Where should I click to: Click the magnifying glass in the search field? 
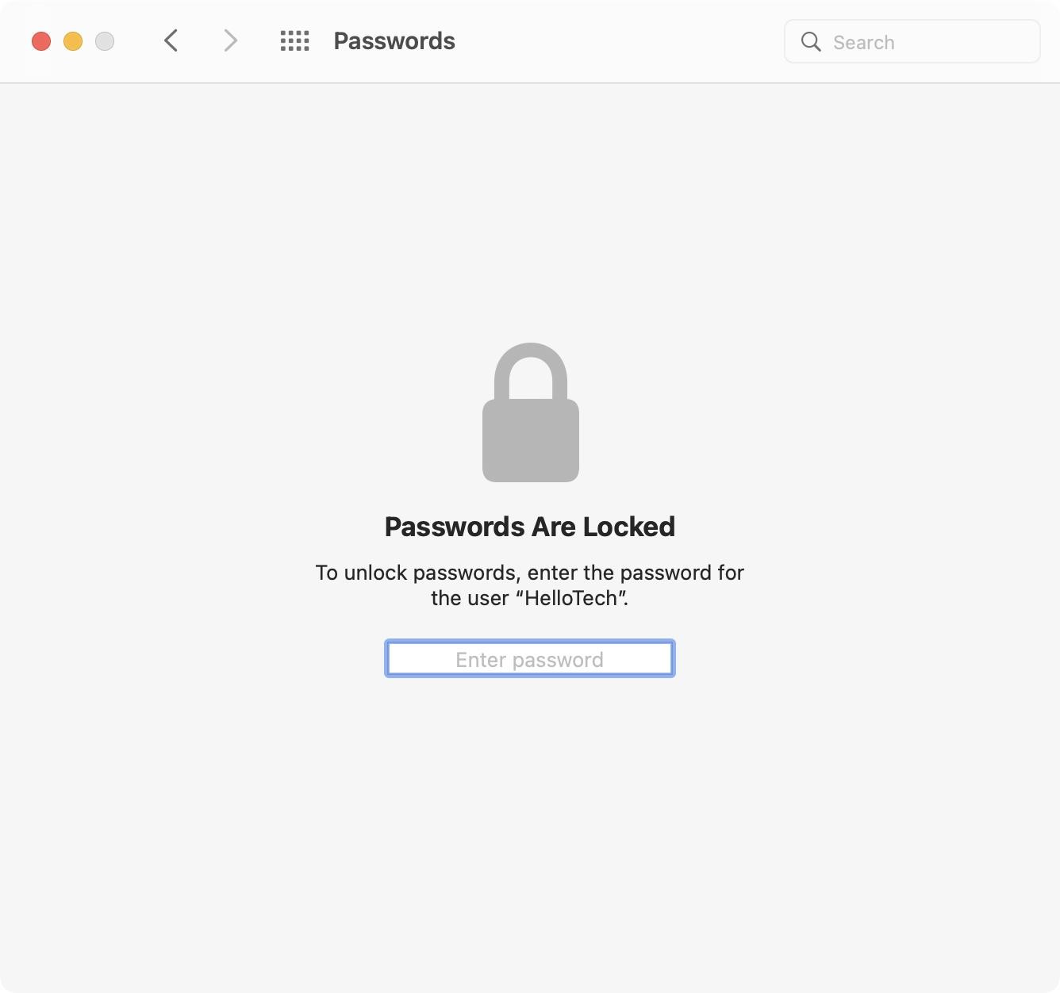pyautogui.click(x=810, y=41)
